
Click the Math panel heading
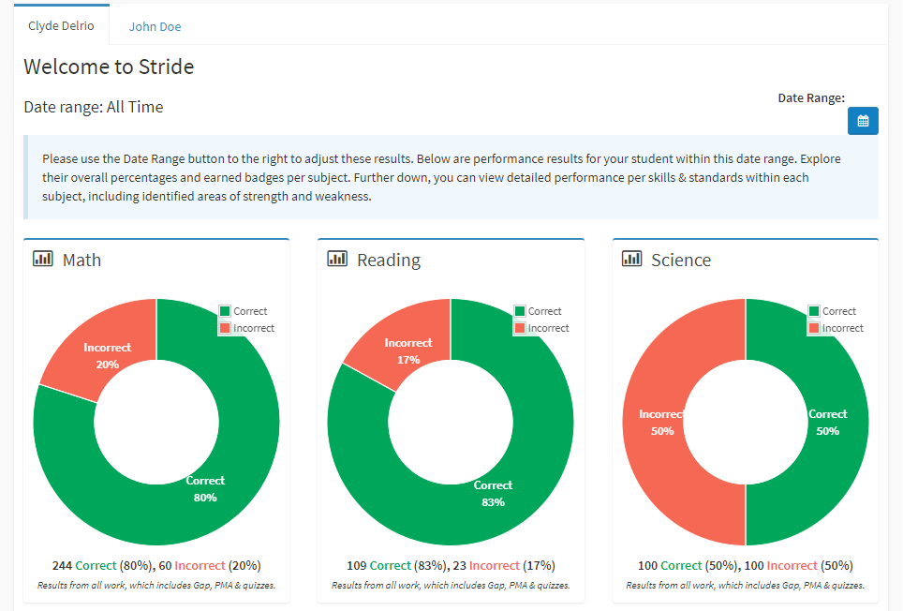coord(81,260)
